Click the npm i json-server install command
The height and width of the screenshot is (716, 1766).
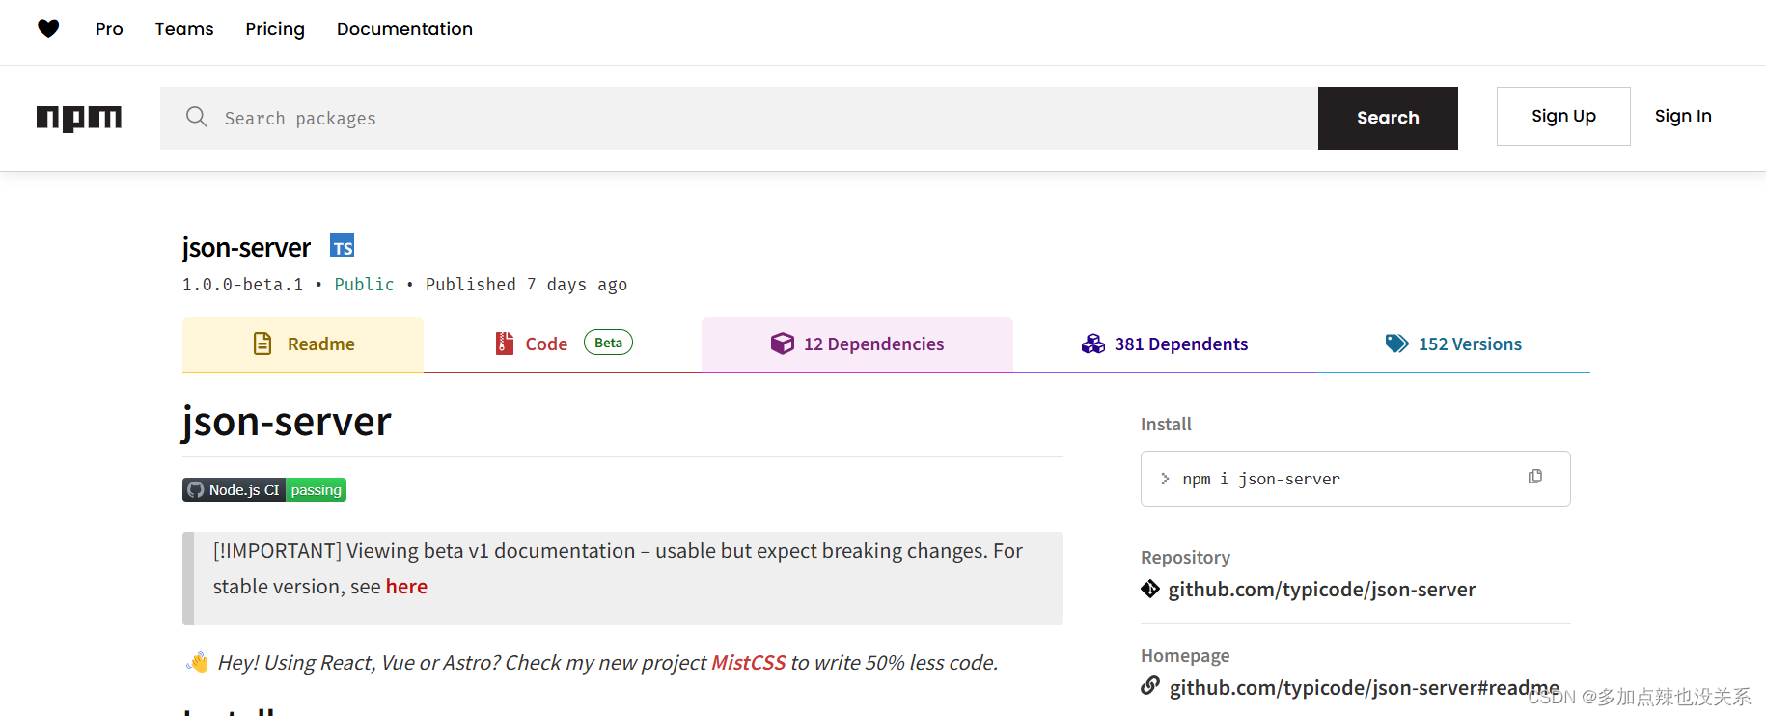point(1261,479)
